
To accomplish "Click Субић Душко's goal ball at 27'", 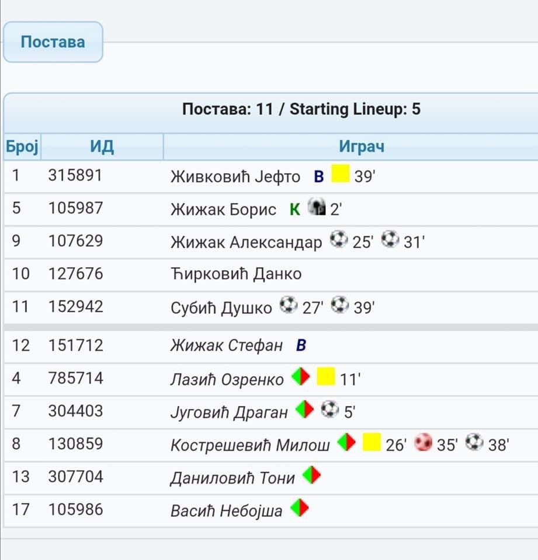I will 289,304.
